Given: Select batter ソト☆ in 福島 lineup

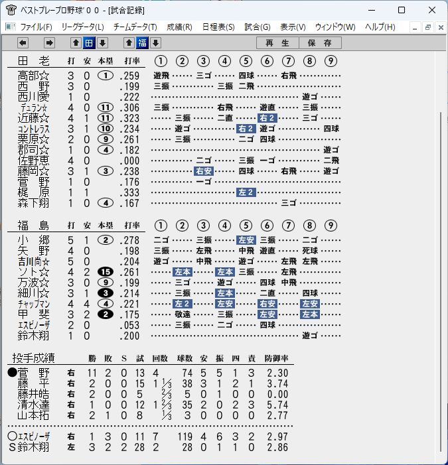Looking at the screenshot, I should [33, 272].
